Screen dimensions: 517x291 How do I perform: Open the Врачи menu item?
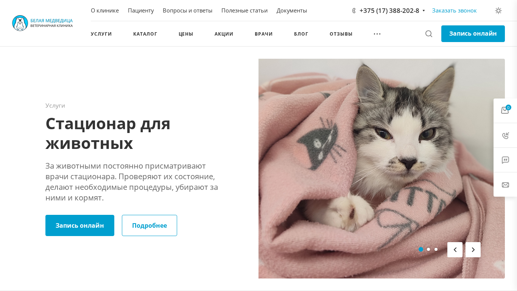click(x=264, y=34)
